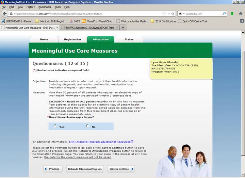Click the browser back arrow button
The height and width of the screenshot is (178, 245).
point(4,14)
